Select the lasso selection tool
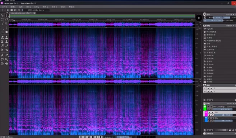 (6, 19)
